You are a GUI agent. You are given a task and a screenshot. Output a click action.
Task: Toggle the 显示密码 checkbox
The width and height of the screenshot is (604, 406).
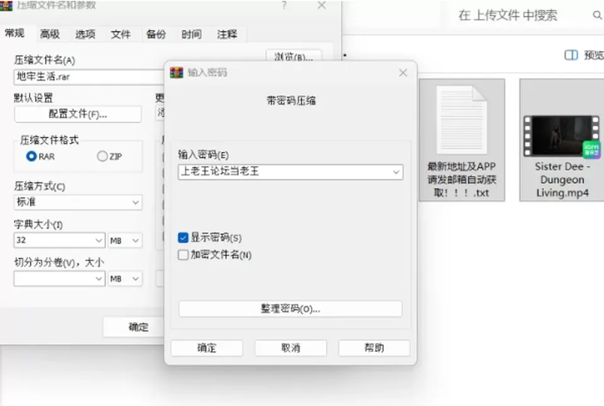[x=183, y=238]
